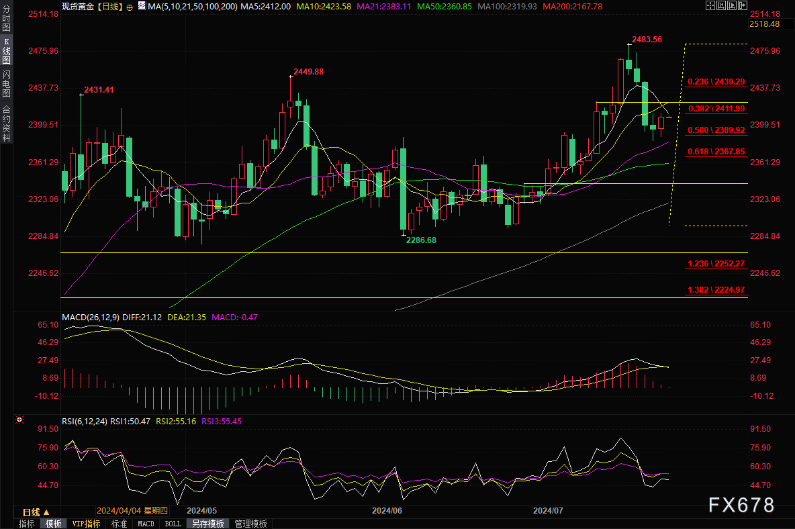Click the red gear icon in RSI panel
This screenshot has width=795, height=529.
point(20,421)
